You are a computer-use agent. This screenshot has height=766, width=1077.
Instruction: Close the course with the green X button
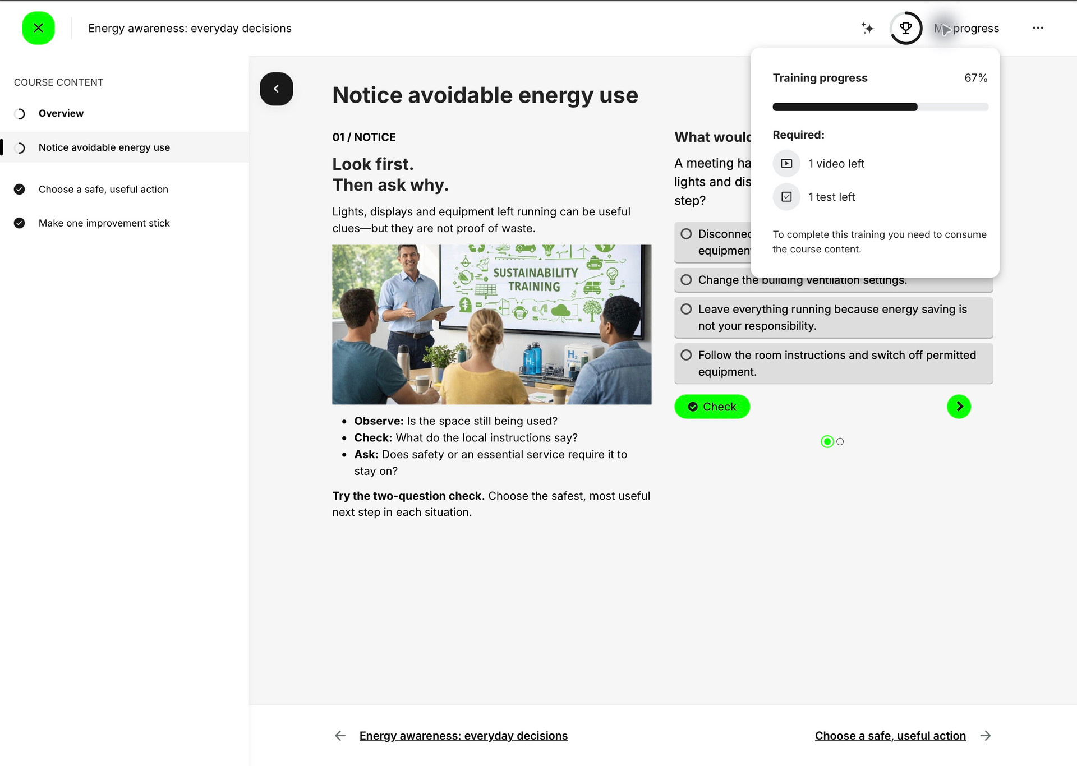point(38,28)
